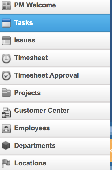
Task: Click the Locations flag icon
Action: click(x=6, y=163)
